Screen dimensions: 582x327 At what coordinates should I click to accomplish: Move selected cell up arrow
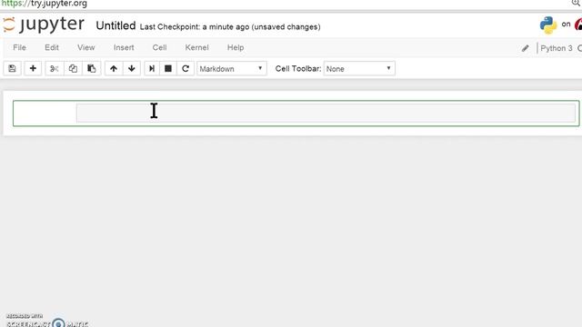(x=114, y=69)
